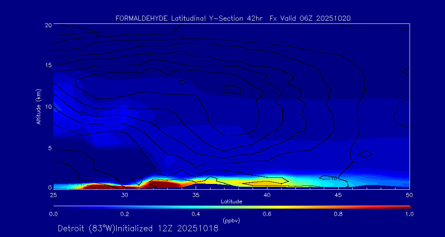445x237 pixels.
Task: Select the 15 tick on altitude axis
Action: coord(48,66)
